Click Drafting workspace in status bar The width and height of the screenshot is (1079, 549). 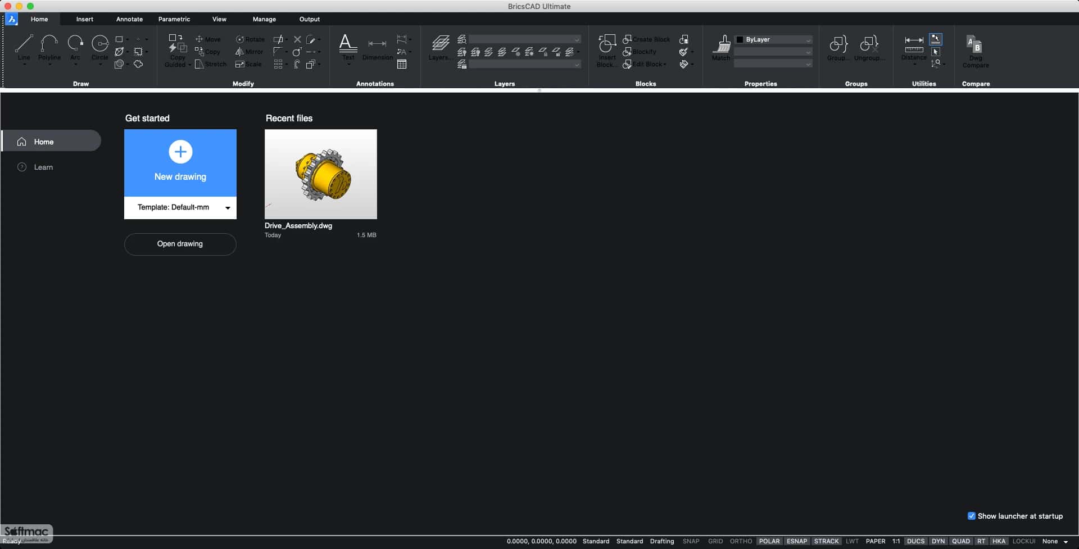662,541
